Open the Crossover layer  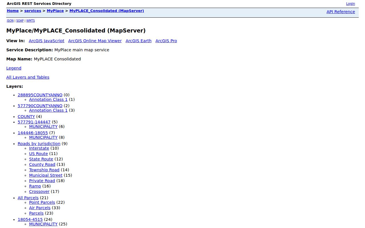coord(39,192)
